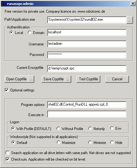Click the Open Cryptfile button
The image size is (137, 168).
point(16,79)
